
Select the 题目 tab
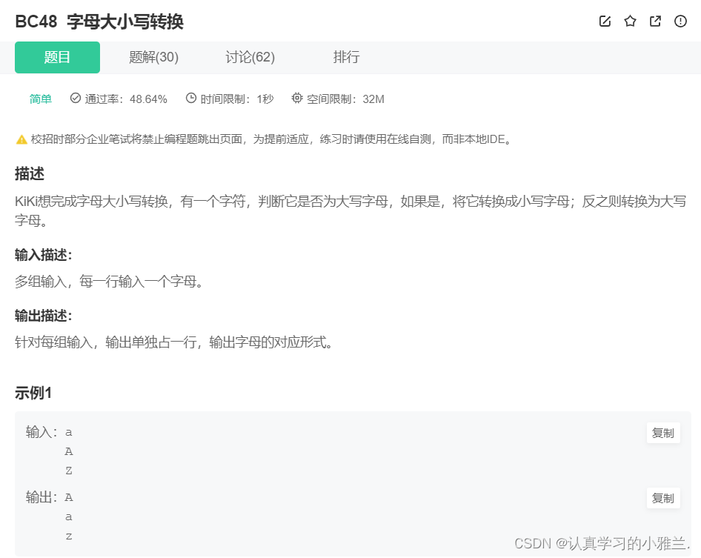[x=57, y=57]
